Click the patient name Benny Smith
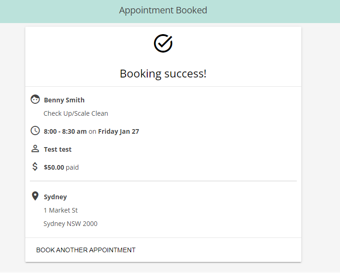The image size is (340, 273). point(64,100)
